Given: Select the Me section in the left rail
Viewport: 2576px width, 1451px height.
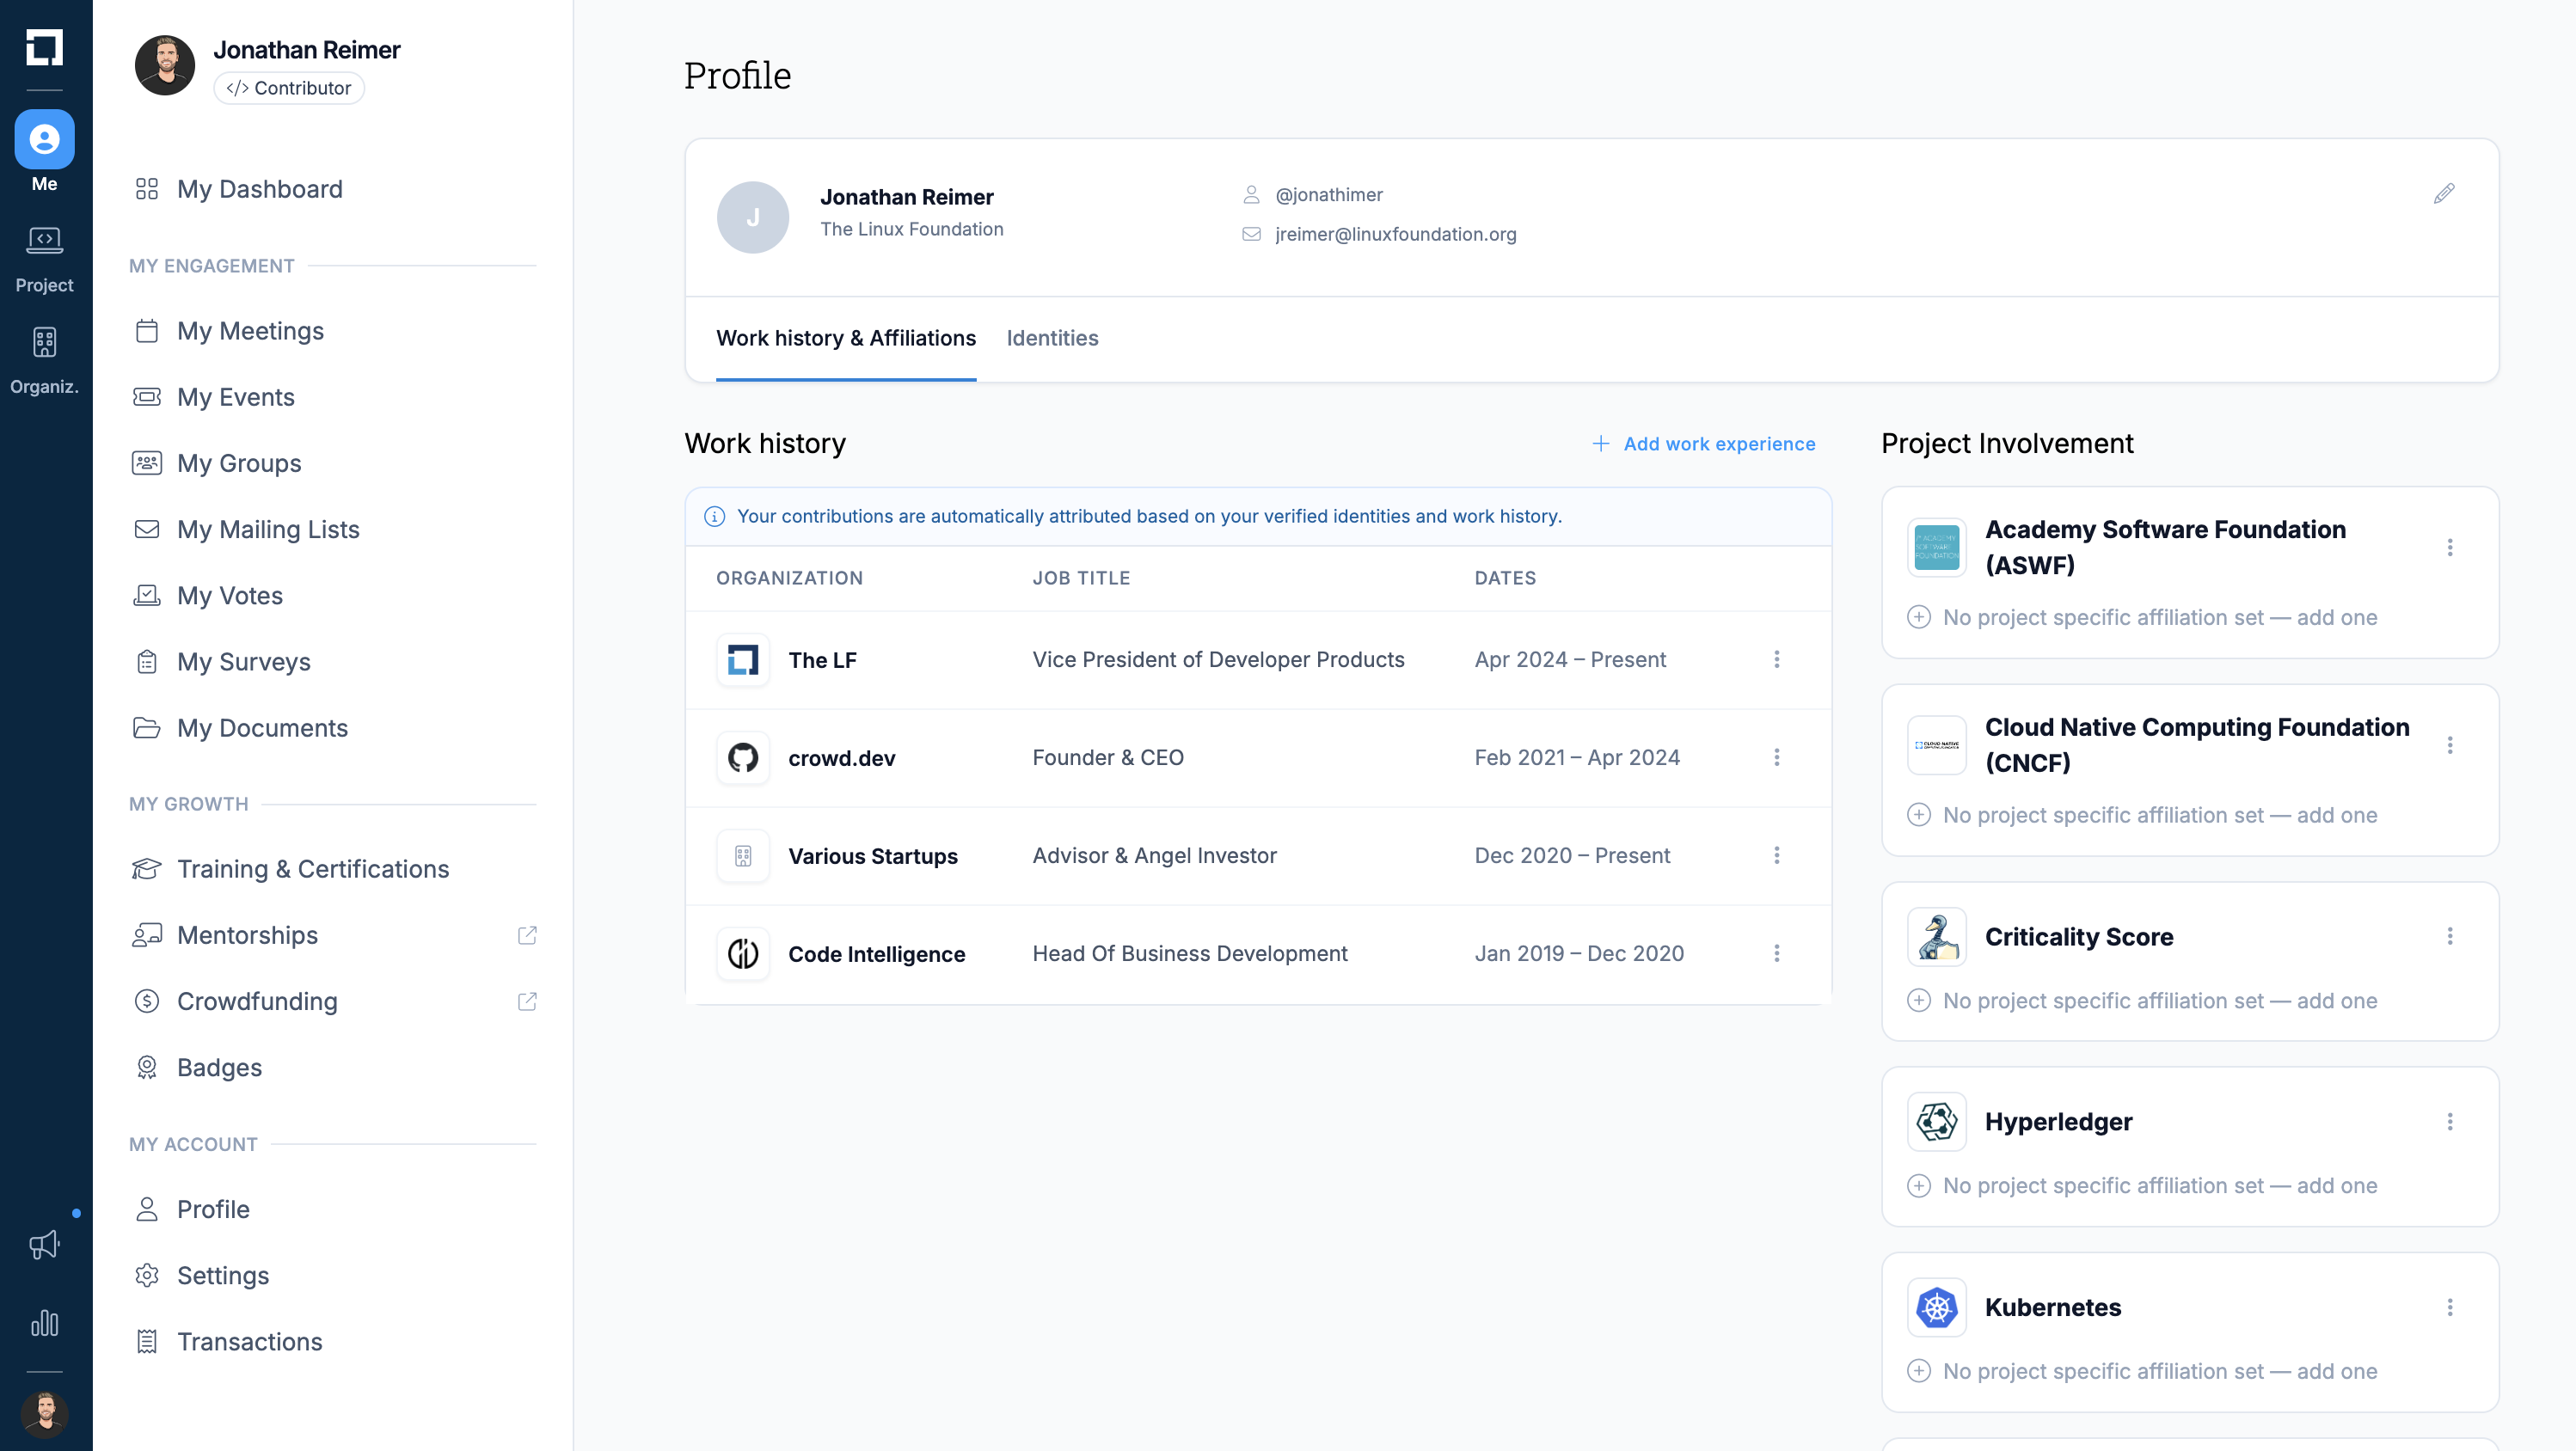Looking at the screenshot, I should click(44, 151).
